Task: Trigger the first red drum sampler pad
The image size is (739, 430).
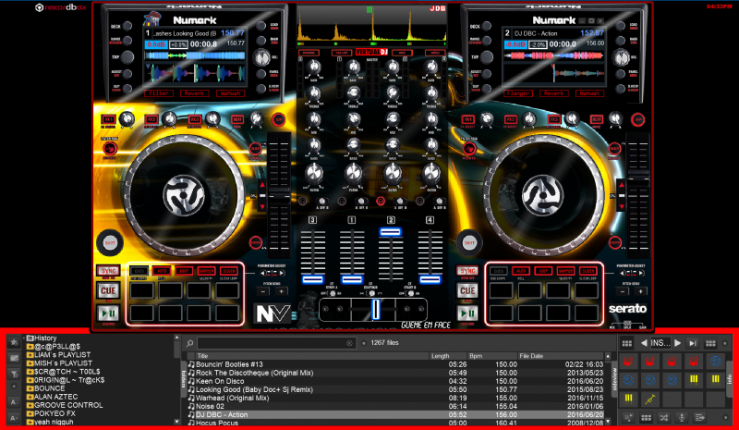Action: tap(628, 362)
